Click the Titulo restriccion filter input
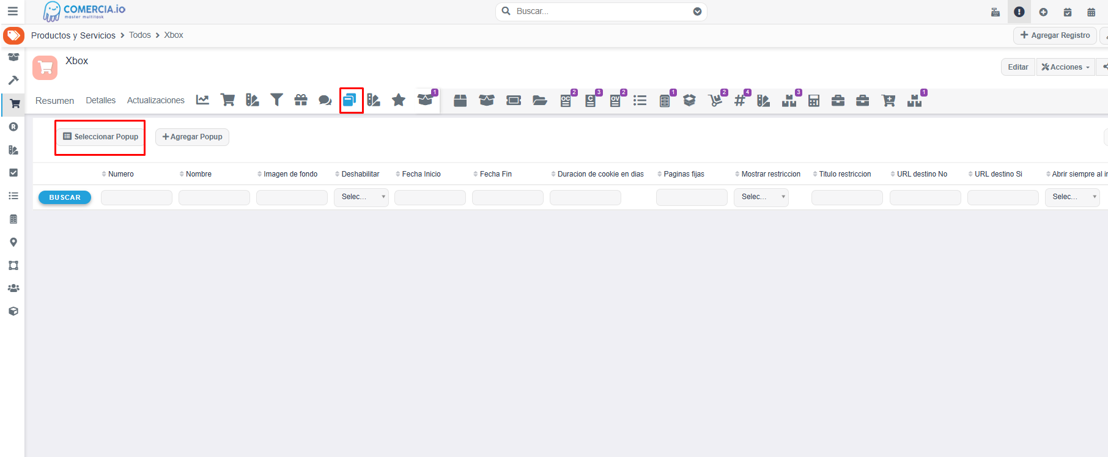 (x=847, y=197)
